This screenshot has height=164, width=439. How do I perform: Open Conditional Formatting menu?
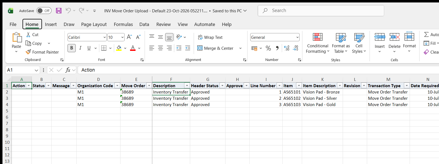coord(318,43)
